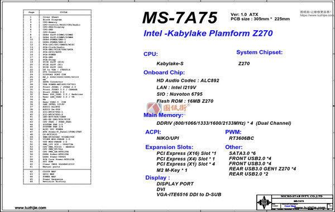Image resolution: width=335 pixels, height=212 pixels.
Task: Click 'SYSTEM FAN 3/4' row in index
Action: (53, 127)
